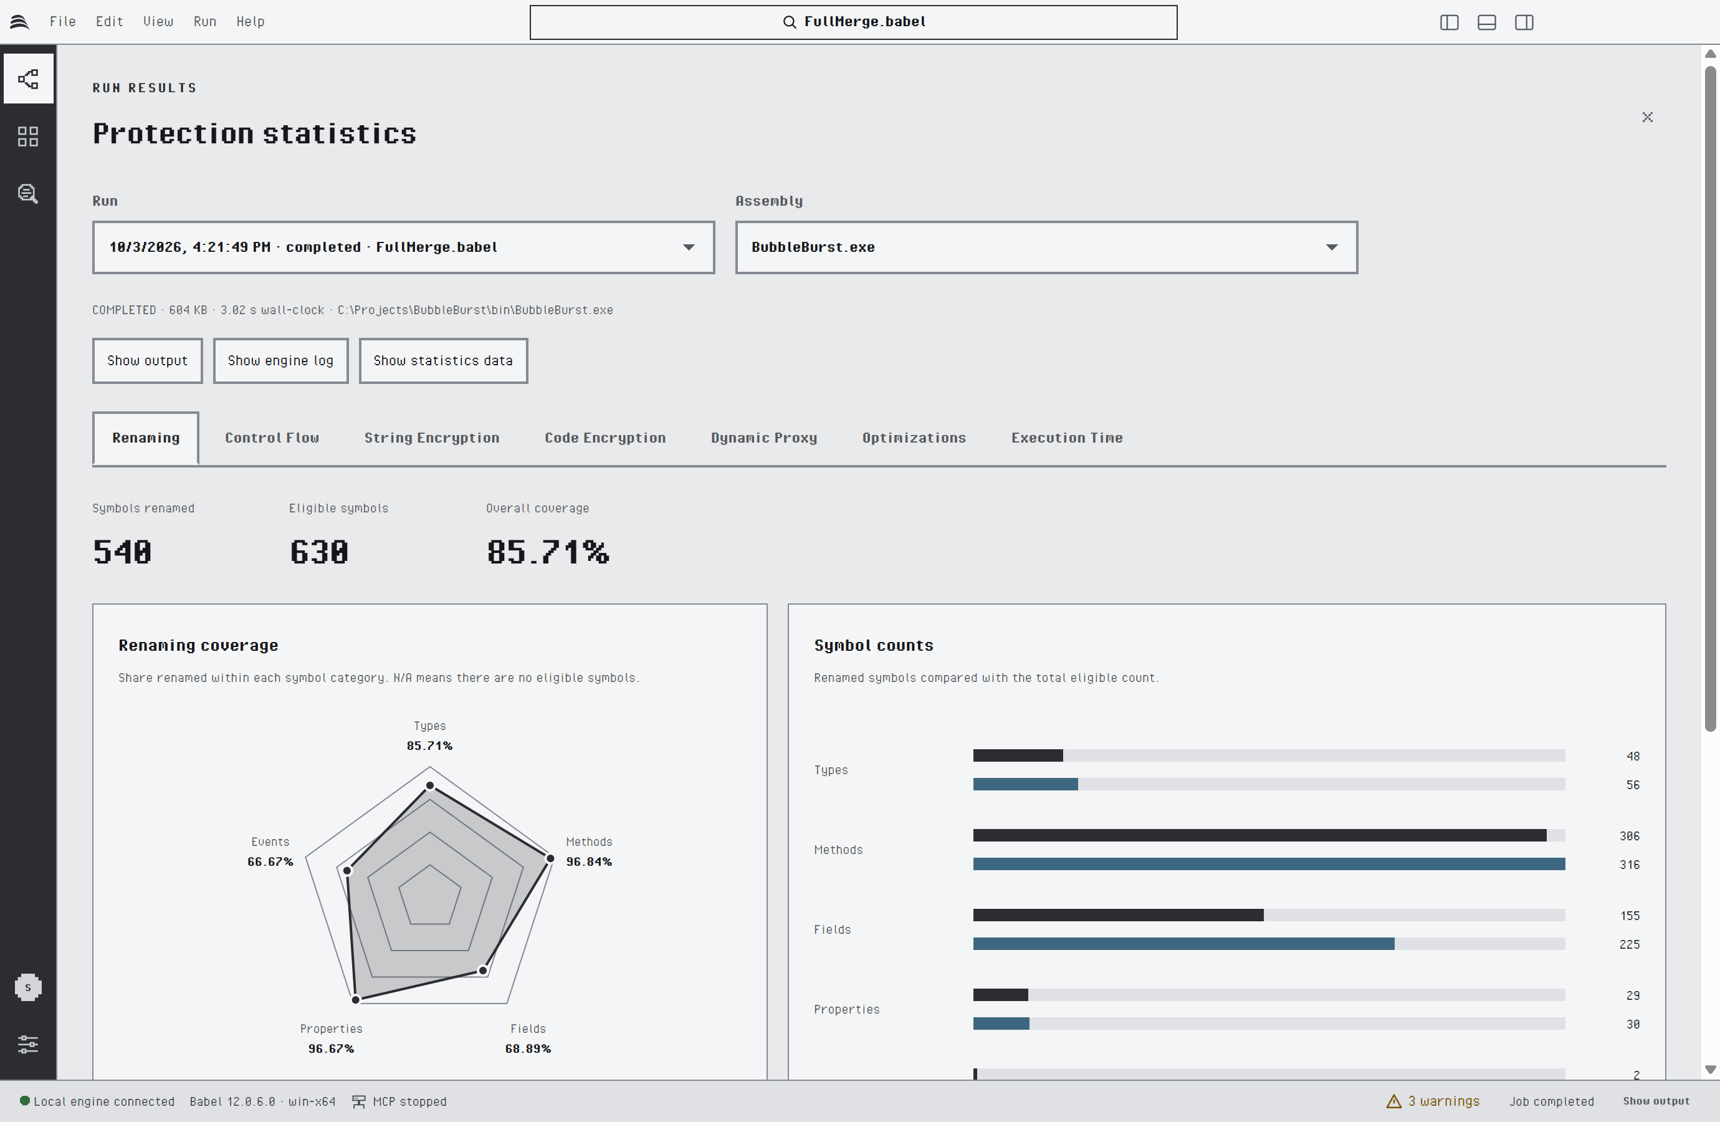This screenshot has height=1122, width=1720.
Task: Click the 630 eligible symbols value
Action: 318,552
